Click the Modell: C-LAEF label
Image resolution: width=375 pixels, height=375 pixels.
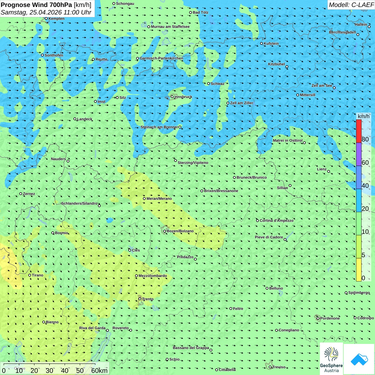coord(351,5)
